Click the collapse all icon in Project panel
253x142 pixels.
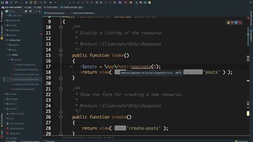tap(30, 11)
